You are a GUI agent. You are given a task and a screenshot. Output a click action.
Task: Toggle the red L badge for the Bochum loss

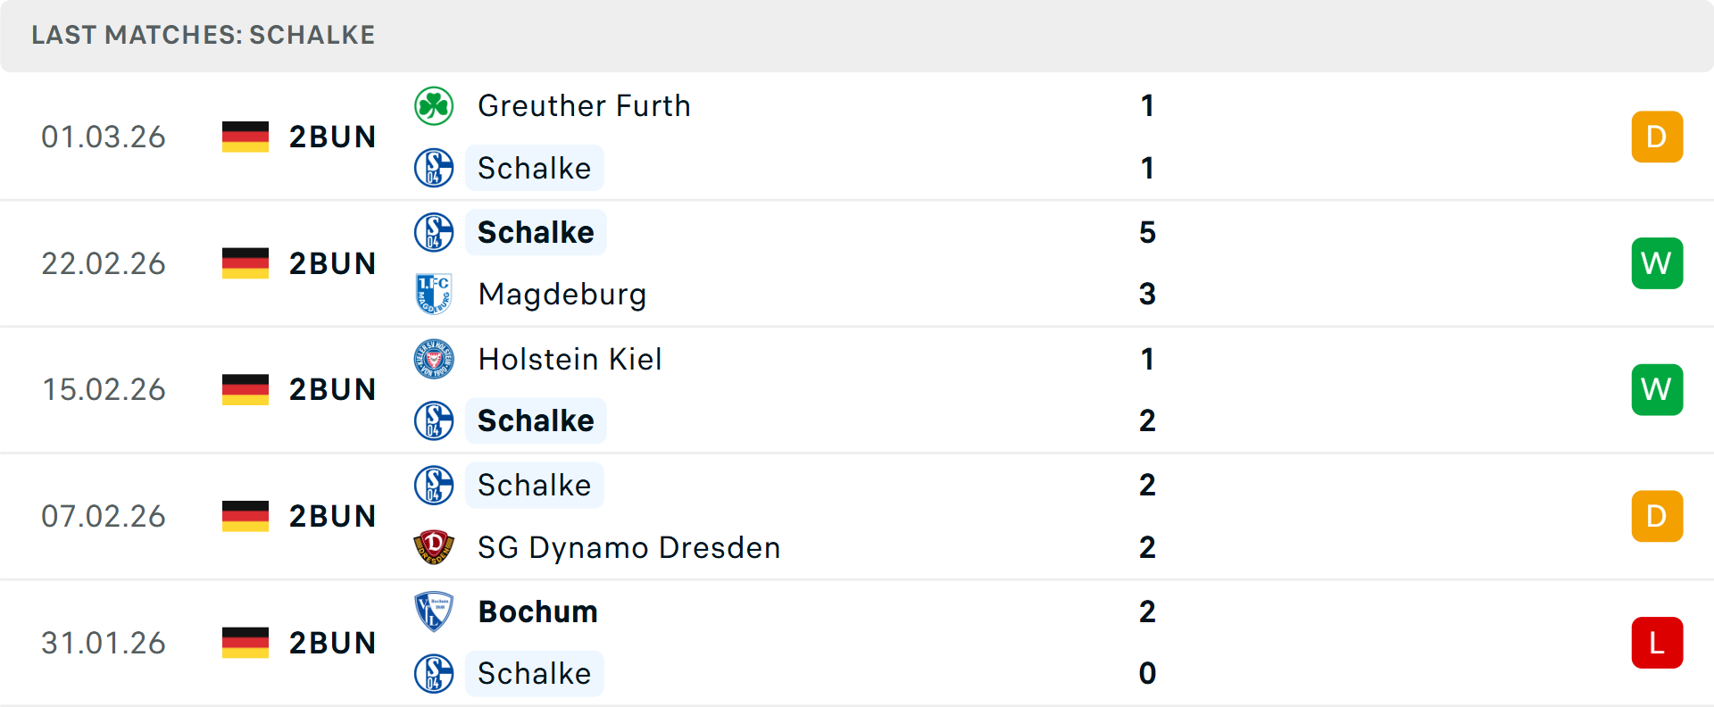click(x=1657, y=642)
